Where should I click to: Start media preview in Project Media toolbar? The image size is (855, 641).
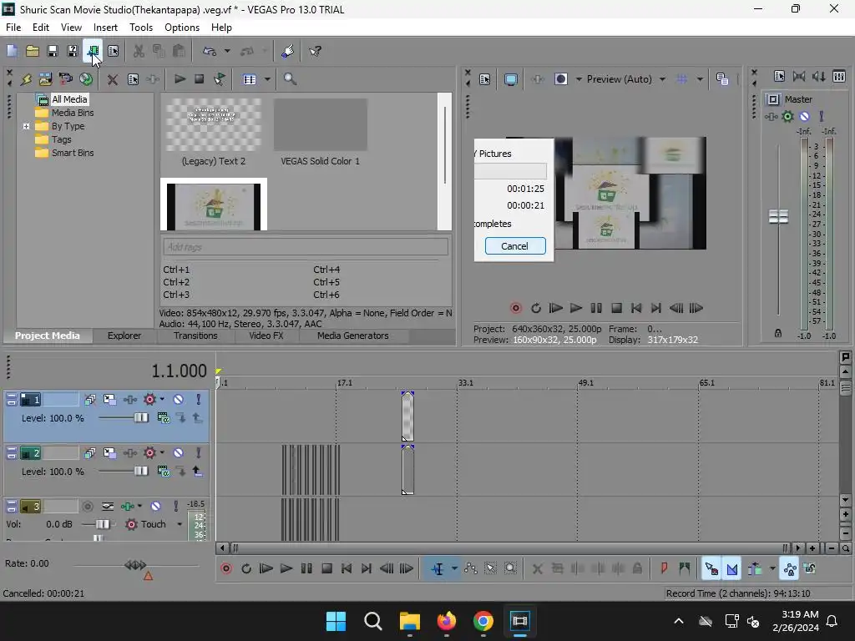coord(180,79)
